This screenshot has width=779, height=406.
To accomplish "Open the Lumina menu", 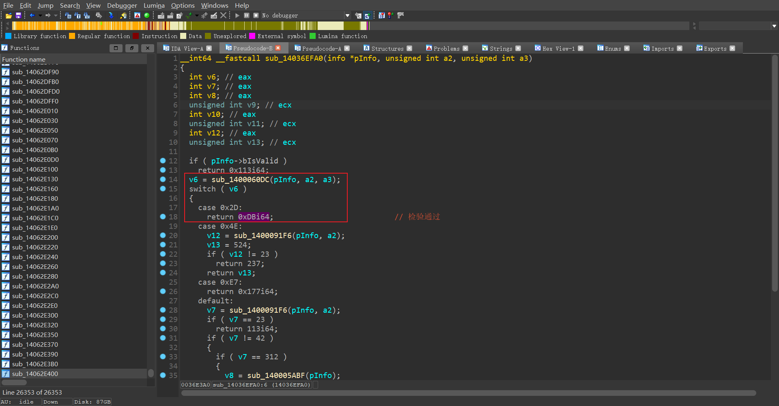I will (154, 5).
